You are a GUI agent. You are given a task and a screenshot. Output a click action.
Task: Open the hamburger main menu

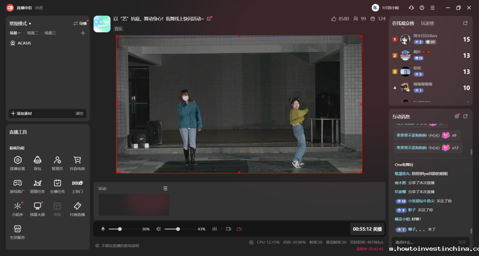click(432, 8)
